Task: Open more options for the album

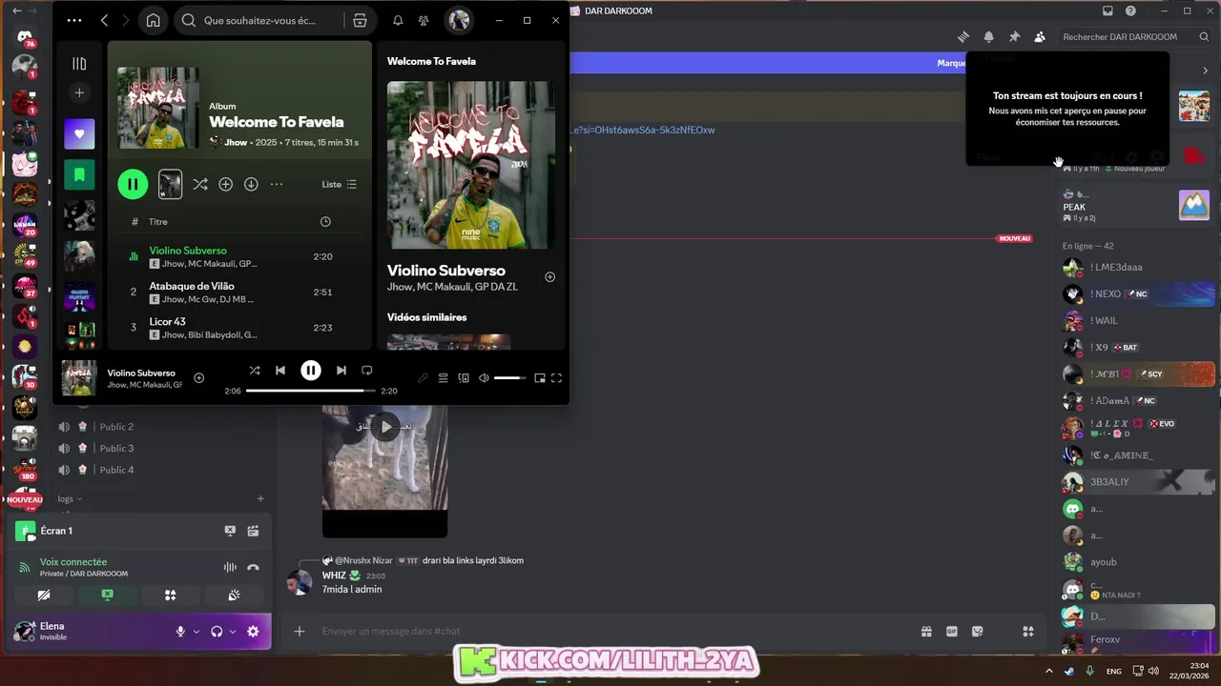Action: [277, 184]
